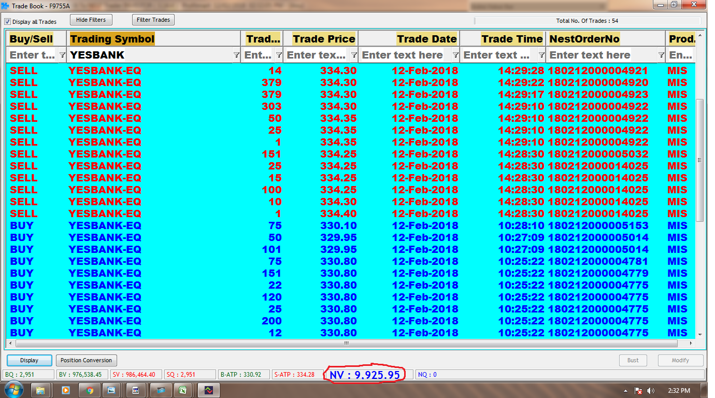Click the Hide Filters button
The image size is (715, 398).
(x=91, y=20)
